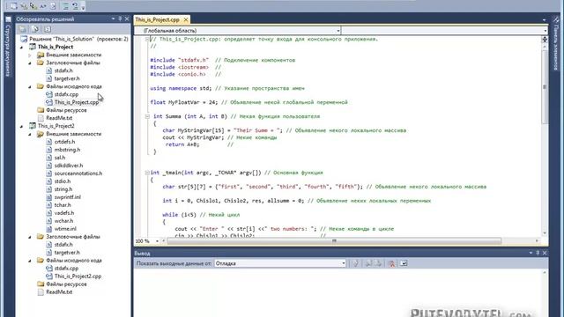The width and height of the screenshot is (564, 317).
Task: Expand Внешние зависимости under This_is_Project
Action: pos(30,55)
